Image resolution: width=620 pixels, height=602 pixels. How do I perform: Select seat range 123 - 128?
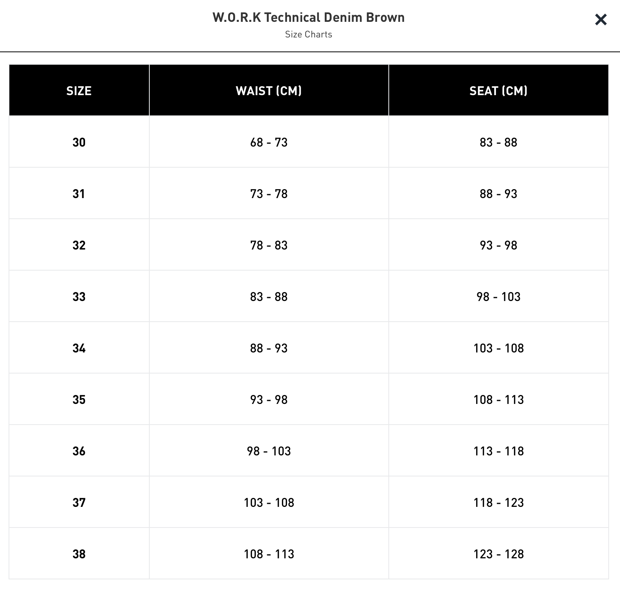point(498,554)
